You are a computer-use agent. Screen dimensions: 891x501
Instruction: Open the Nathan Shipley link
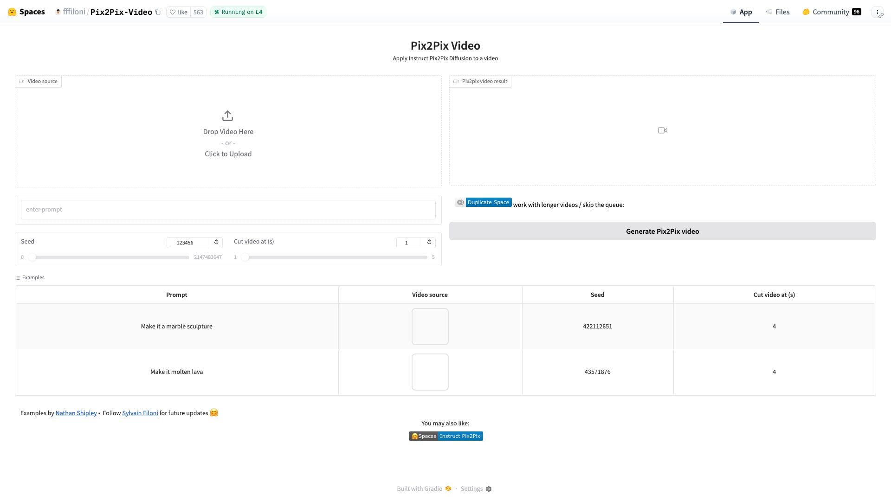point(76,413)
